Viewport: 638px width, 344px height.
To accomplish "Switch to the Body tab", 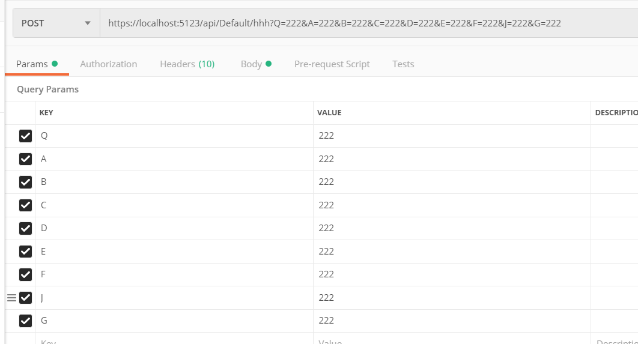I will click(x=256, y=64).
